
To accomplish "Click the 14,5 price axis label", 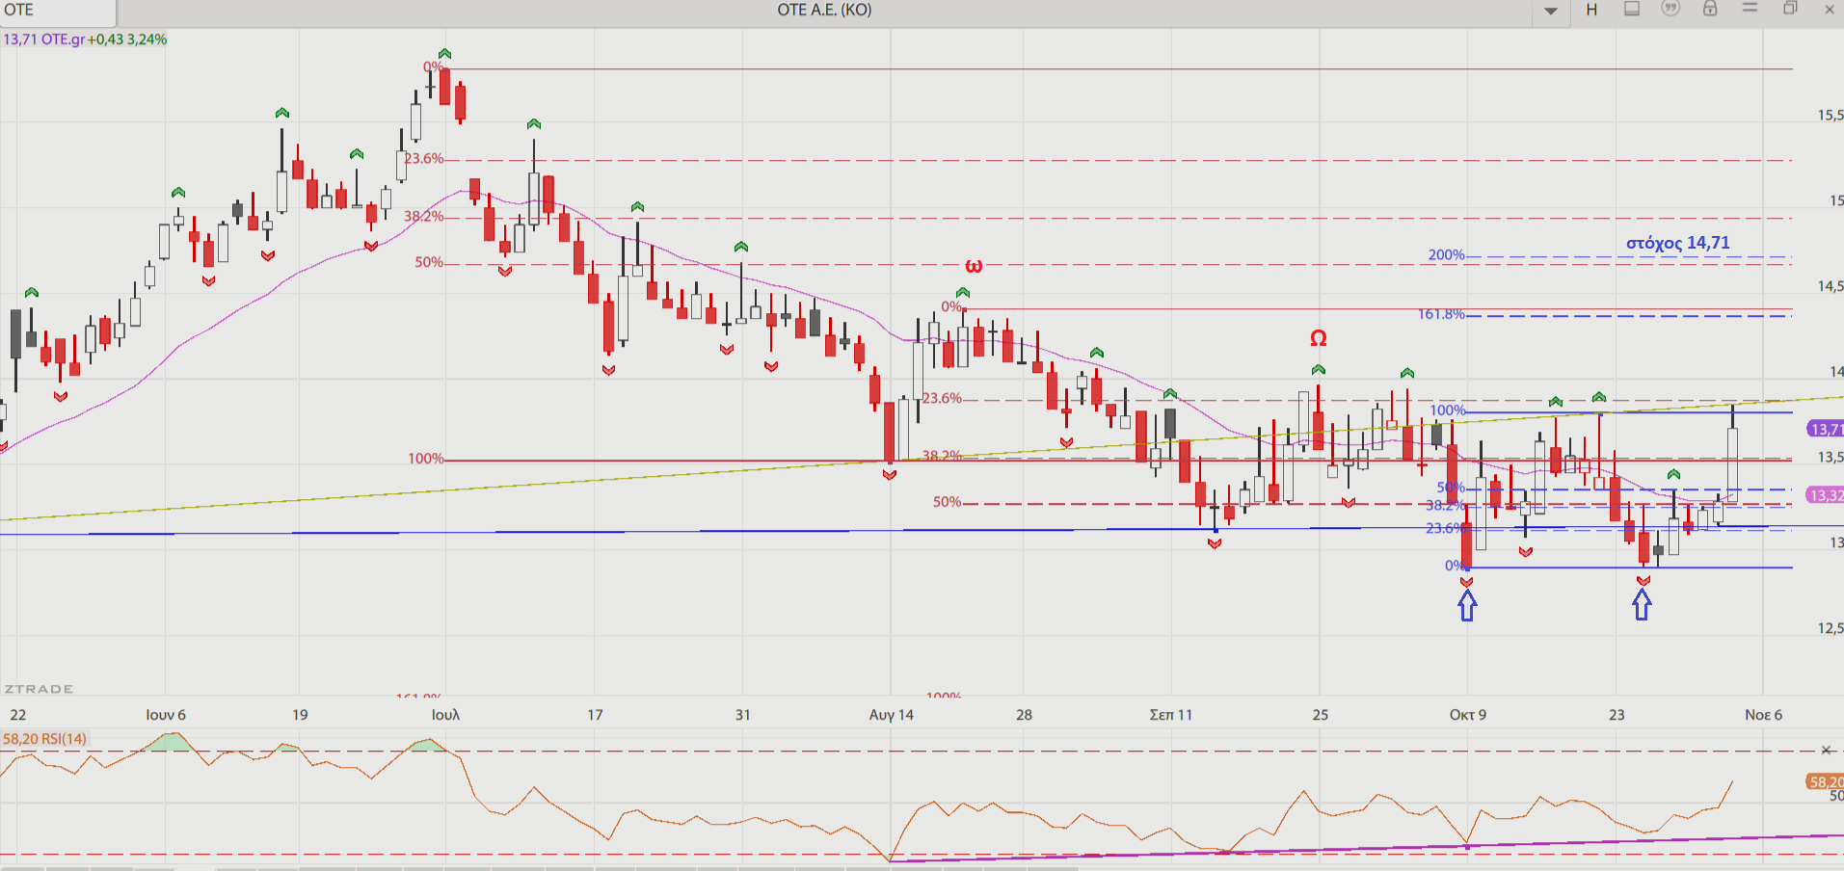I will tap(1831, 286).
